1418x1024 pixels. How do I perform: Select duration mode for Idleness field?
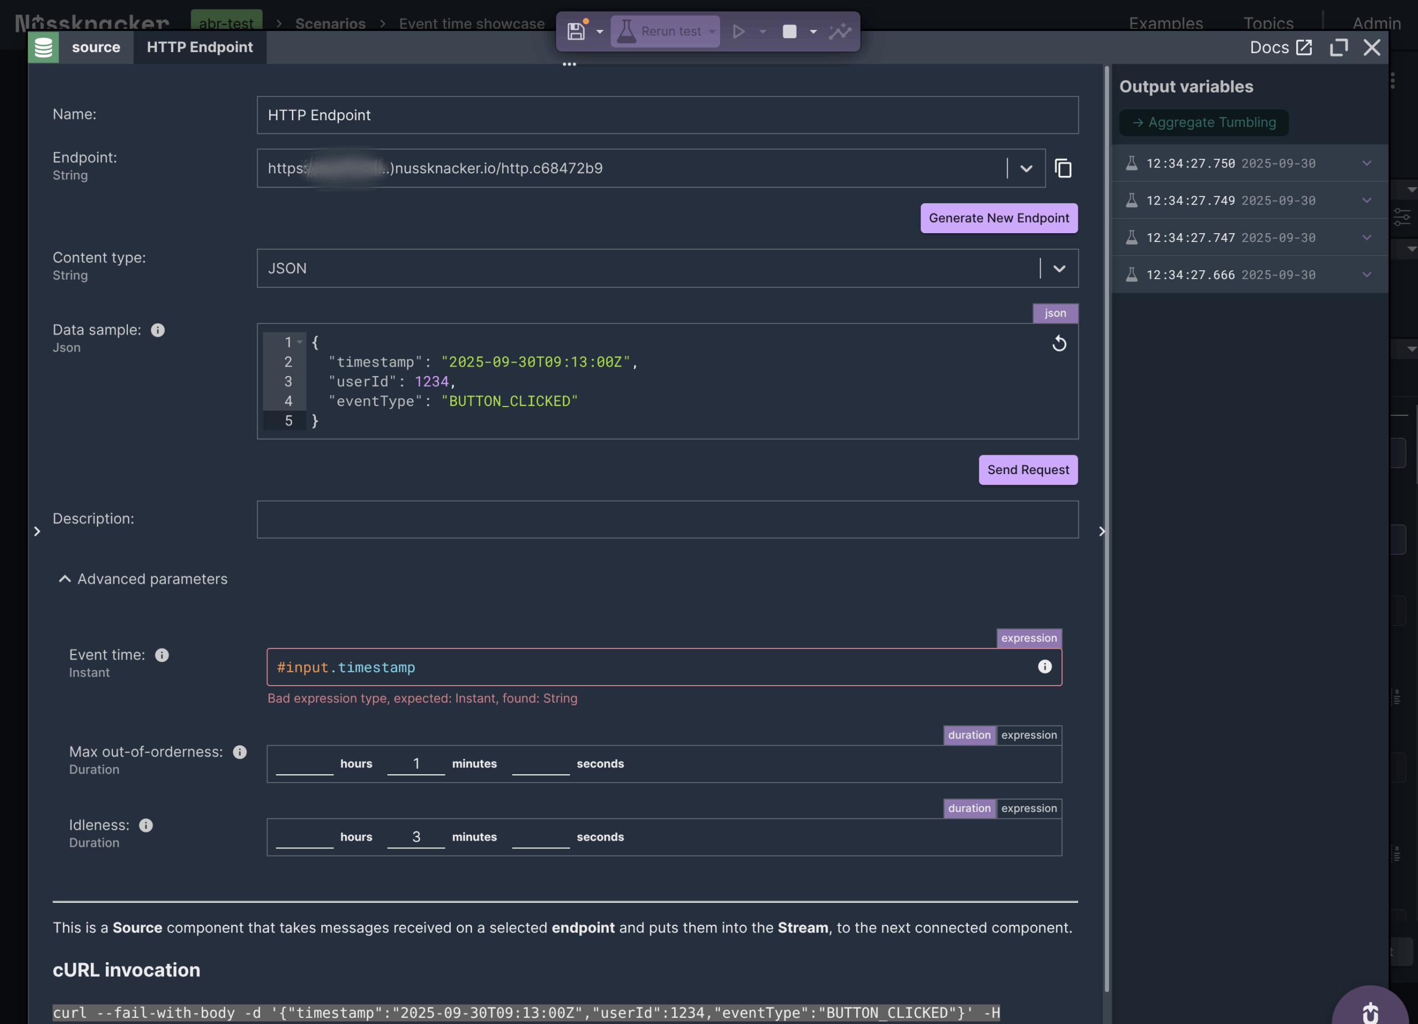tap(968, 807)
